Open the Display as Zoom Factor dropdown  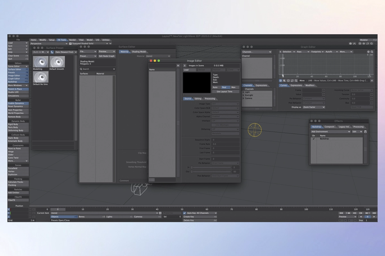click(313, 107)
